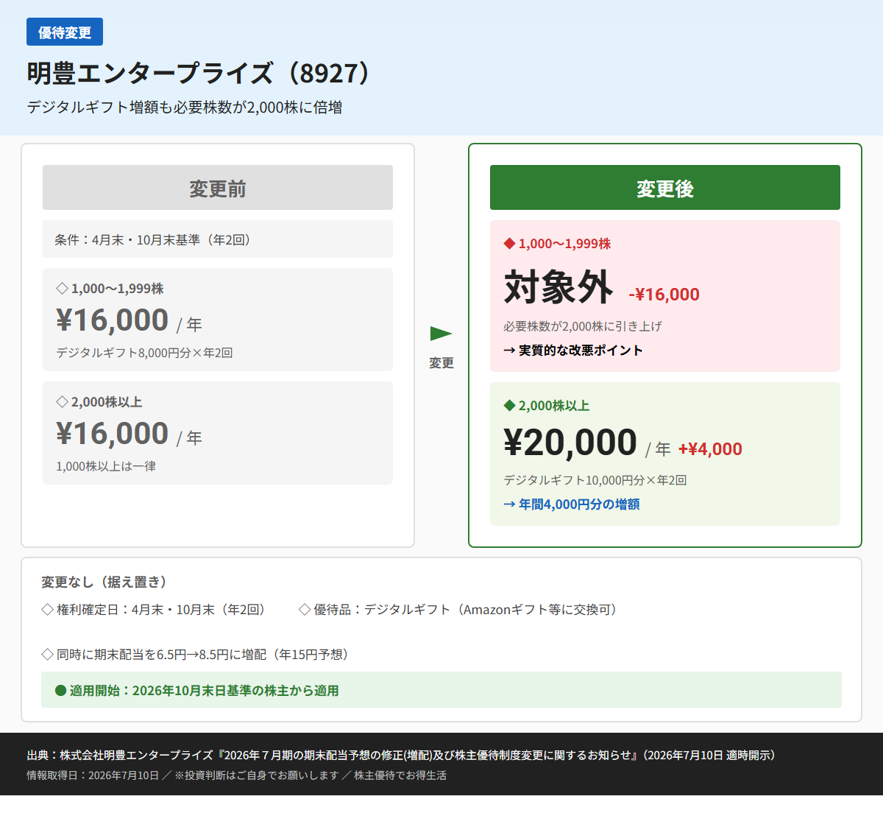Click the large 対象外 text
Image resolution: width=883 pixels, height=813 pixels.
[x=558, y=286]
